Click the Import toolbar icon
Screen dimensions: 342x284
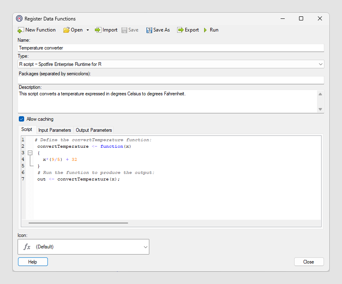click(98, 30)
